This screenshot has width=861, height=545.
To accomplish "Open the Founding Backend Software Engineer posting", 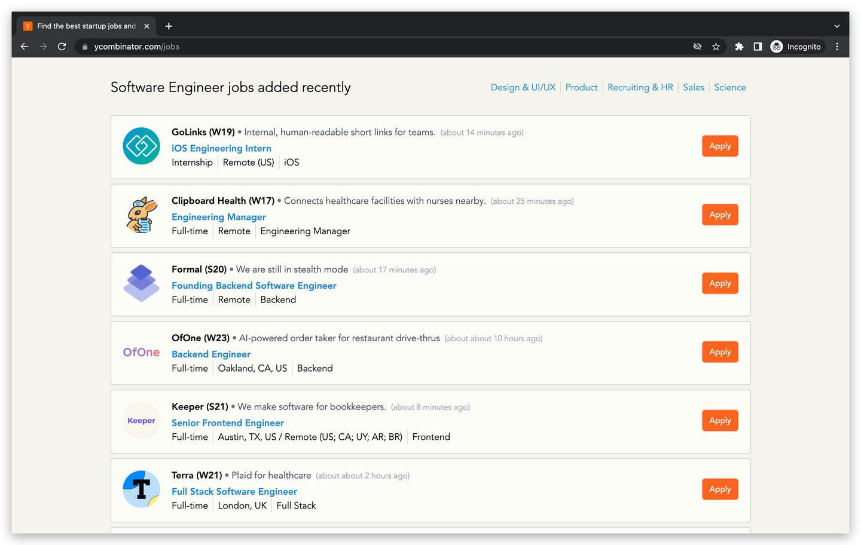I will click(x=254, y=286).
